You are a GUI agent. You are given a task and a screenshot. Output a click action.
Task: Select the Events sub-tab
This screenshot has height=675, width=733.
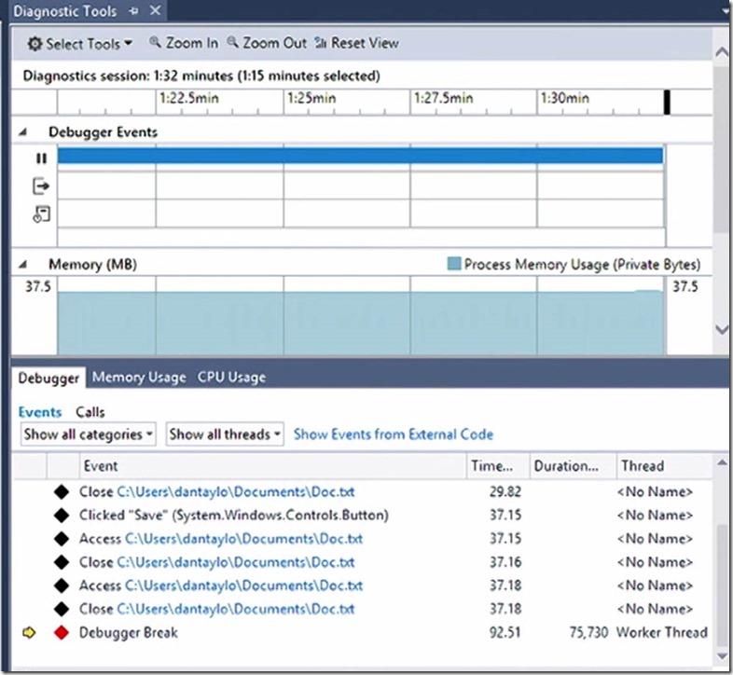[x=40, y=412]
